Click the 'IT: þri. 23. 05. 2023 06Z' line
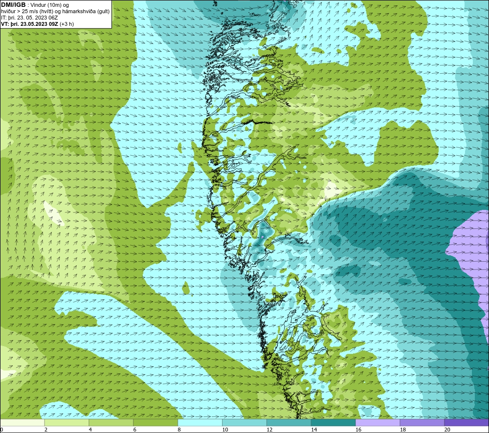This screenshot has height=433, width=489. pyautogui.click(x=29, y=18)
